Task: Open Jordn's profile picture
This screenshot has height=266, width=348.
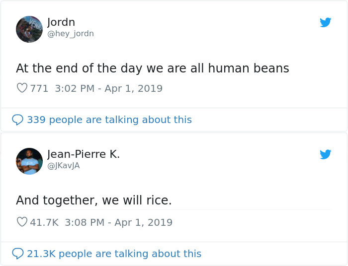Action: [x=29, y=29]
